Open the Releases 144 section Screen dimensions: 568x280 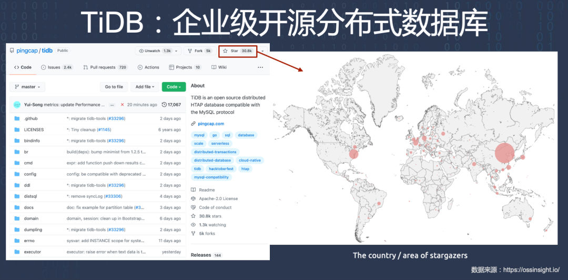[x=206, y=255]
